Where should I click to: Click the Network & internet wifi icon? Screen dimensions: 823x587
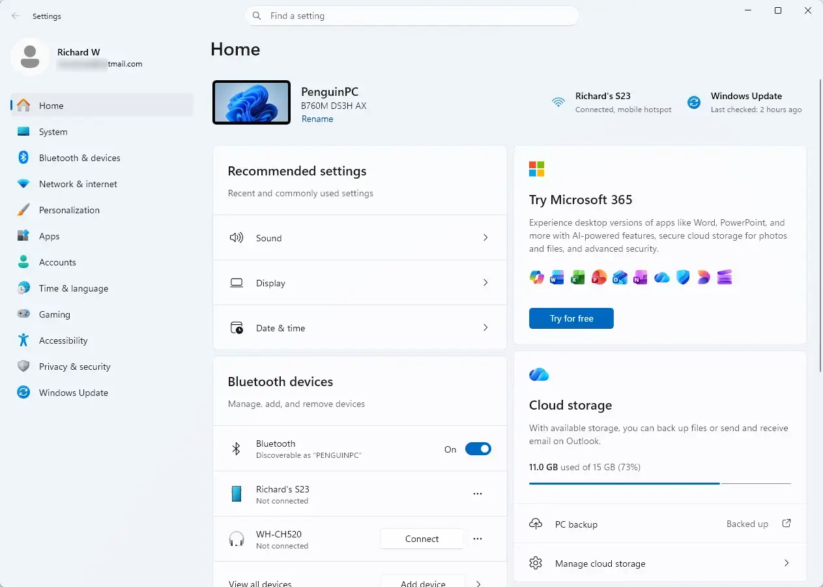click(x=23, y=184)
